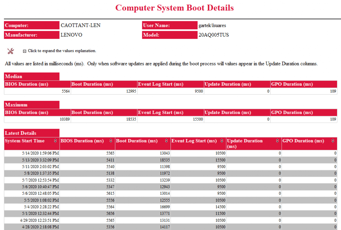This screenshot has height=230, width=341.
Task: Select BIOS duration 5656 in the details table
Action: pyautogui.click(x=110, y=213)
